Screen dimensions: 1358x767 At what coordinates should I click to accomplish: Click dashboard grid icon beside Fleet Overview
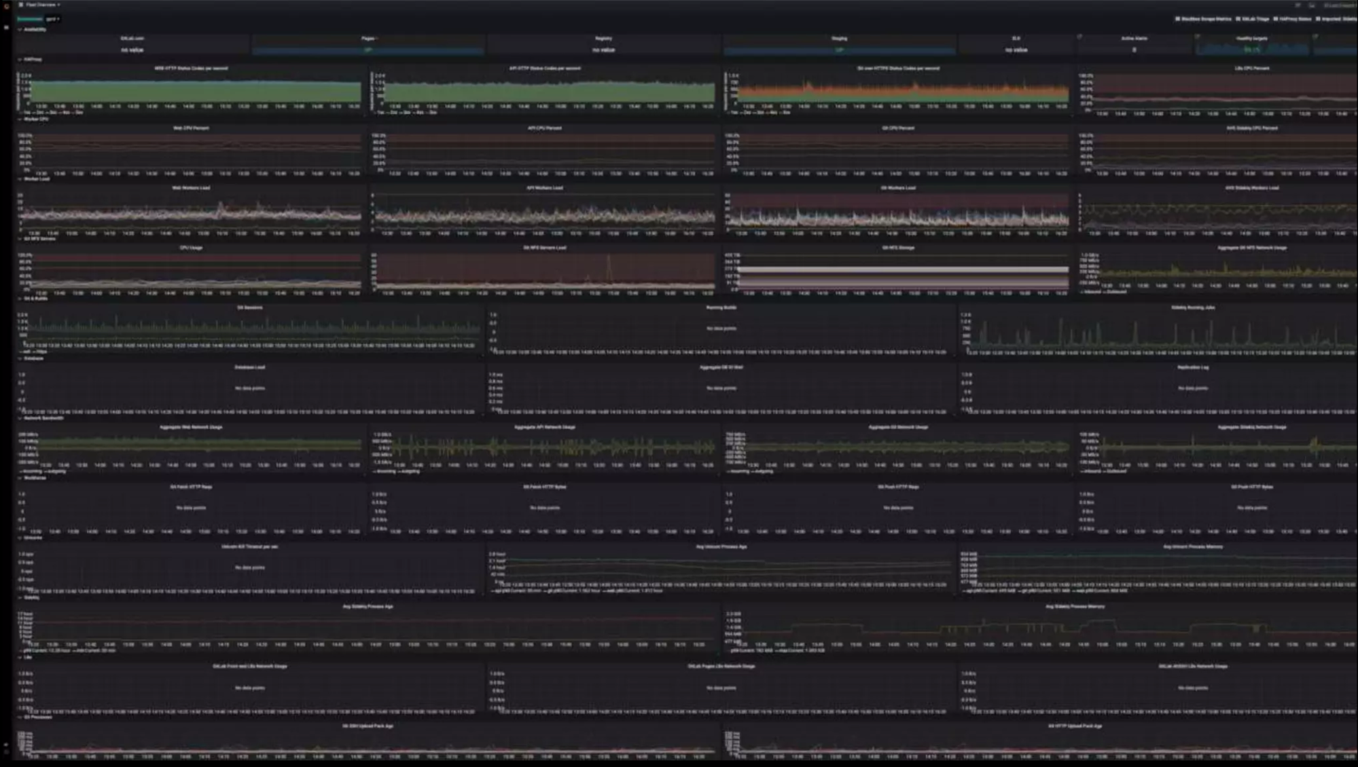tap(20, 5)
